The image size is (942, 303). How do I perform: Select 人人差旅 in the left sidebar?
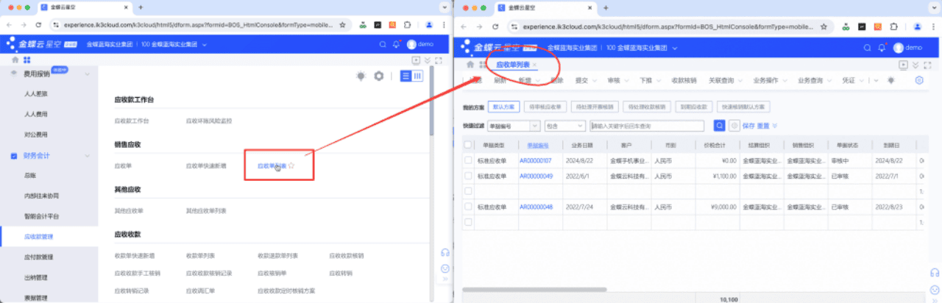[x=35, y=94]
